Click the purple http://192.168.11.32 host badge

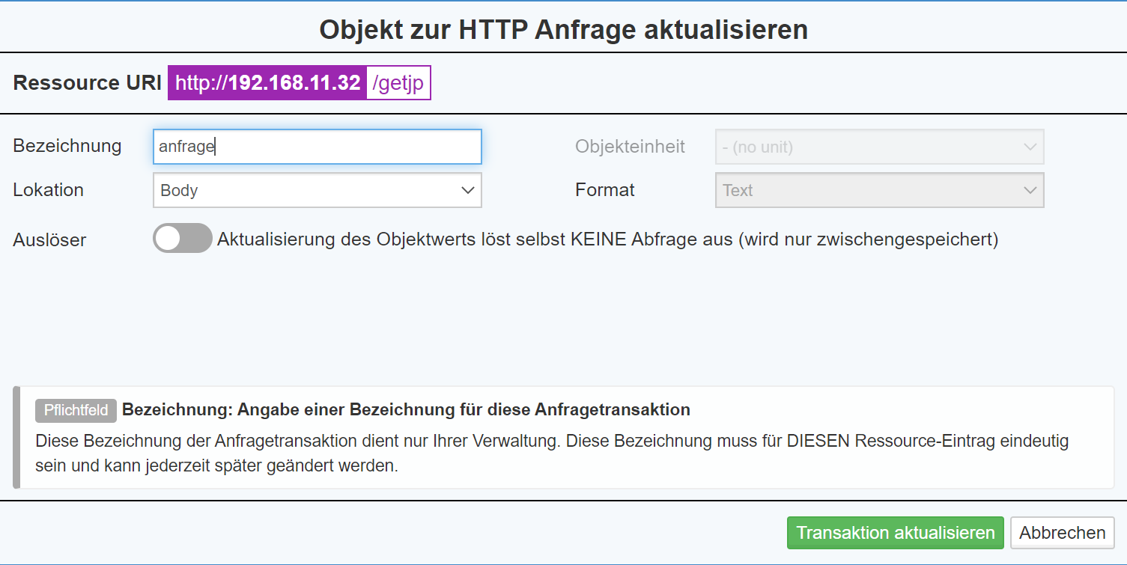tap(267, 82)
